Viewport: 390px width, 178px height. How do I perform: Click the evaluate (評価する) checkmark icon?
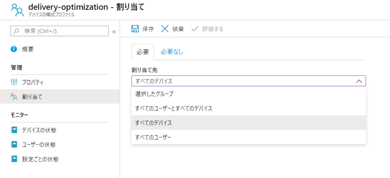[x=195, y=29]
